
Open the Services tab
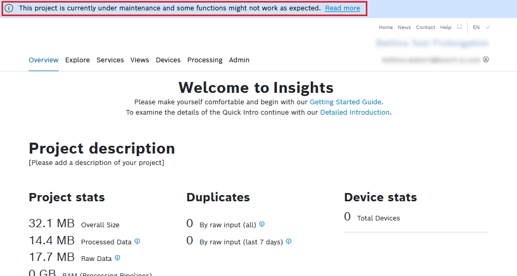(110, 60)
